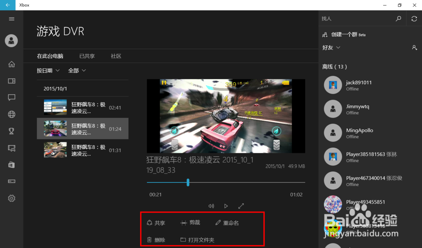Open the messages icon in left sidebar
422x248 pixels.
(x=11, y=97)
